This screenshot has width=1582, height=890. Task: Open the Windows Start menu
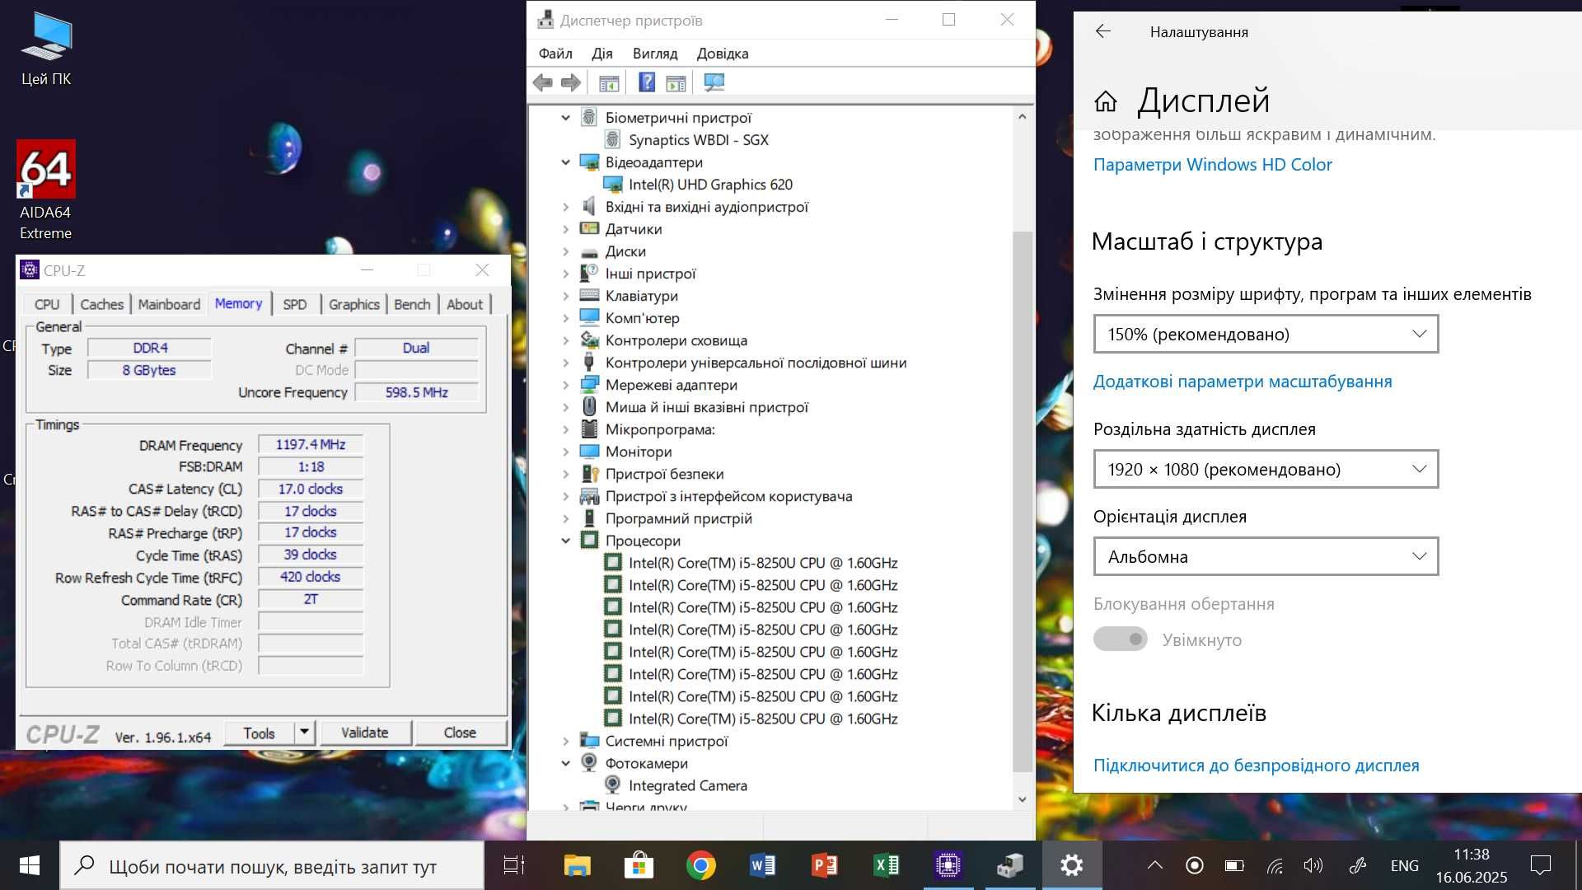pos(30,865)
